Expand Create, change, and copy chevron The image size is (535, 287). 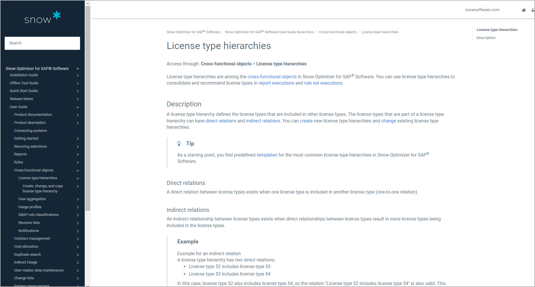[78, 186]
